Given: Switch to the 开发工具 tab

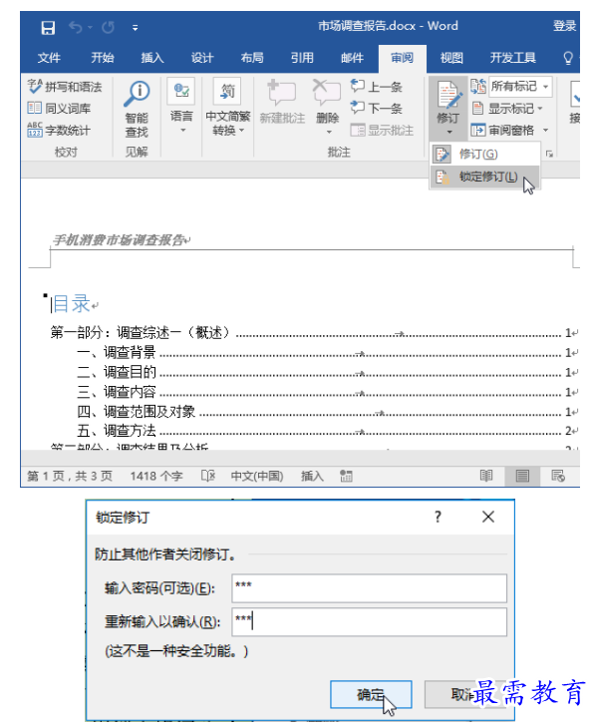Looking at the screenshot, I should pyautogui.click(x=512, y=58).
